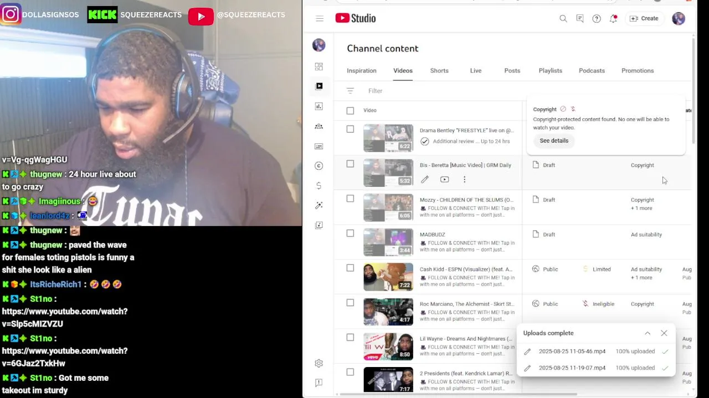Switch to the Promotions tab
This screenshot has height=398, width=709.
[638, 71]
